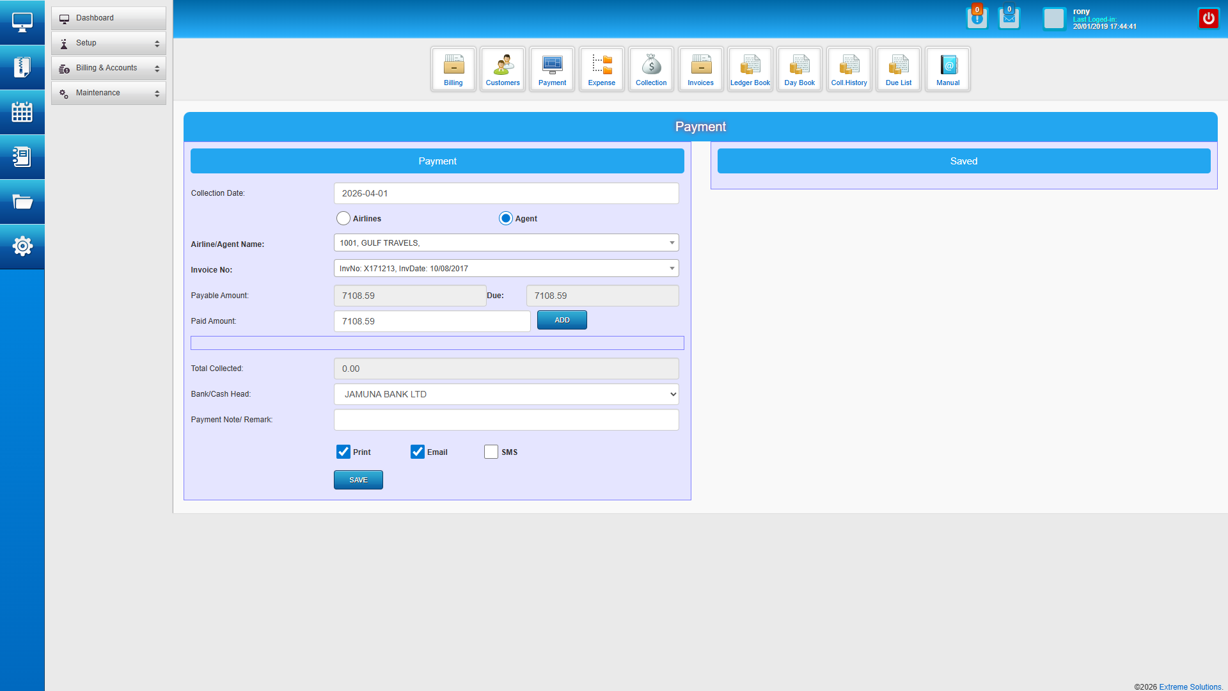Open the Dashboard menu item
Viewport: 1228px width, 691px height.
108,18
